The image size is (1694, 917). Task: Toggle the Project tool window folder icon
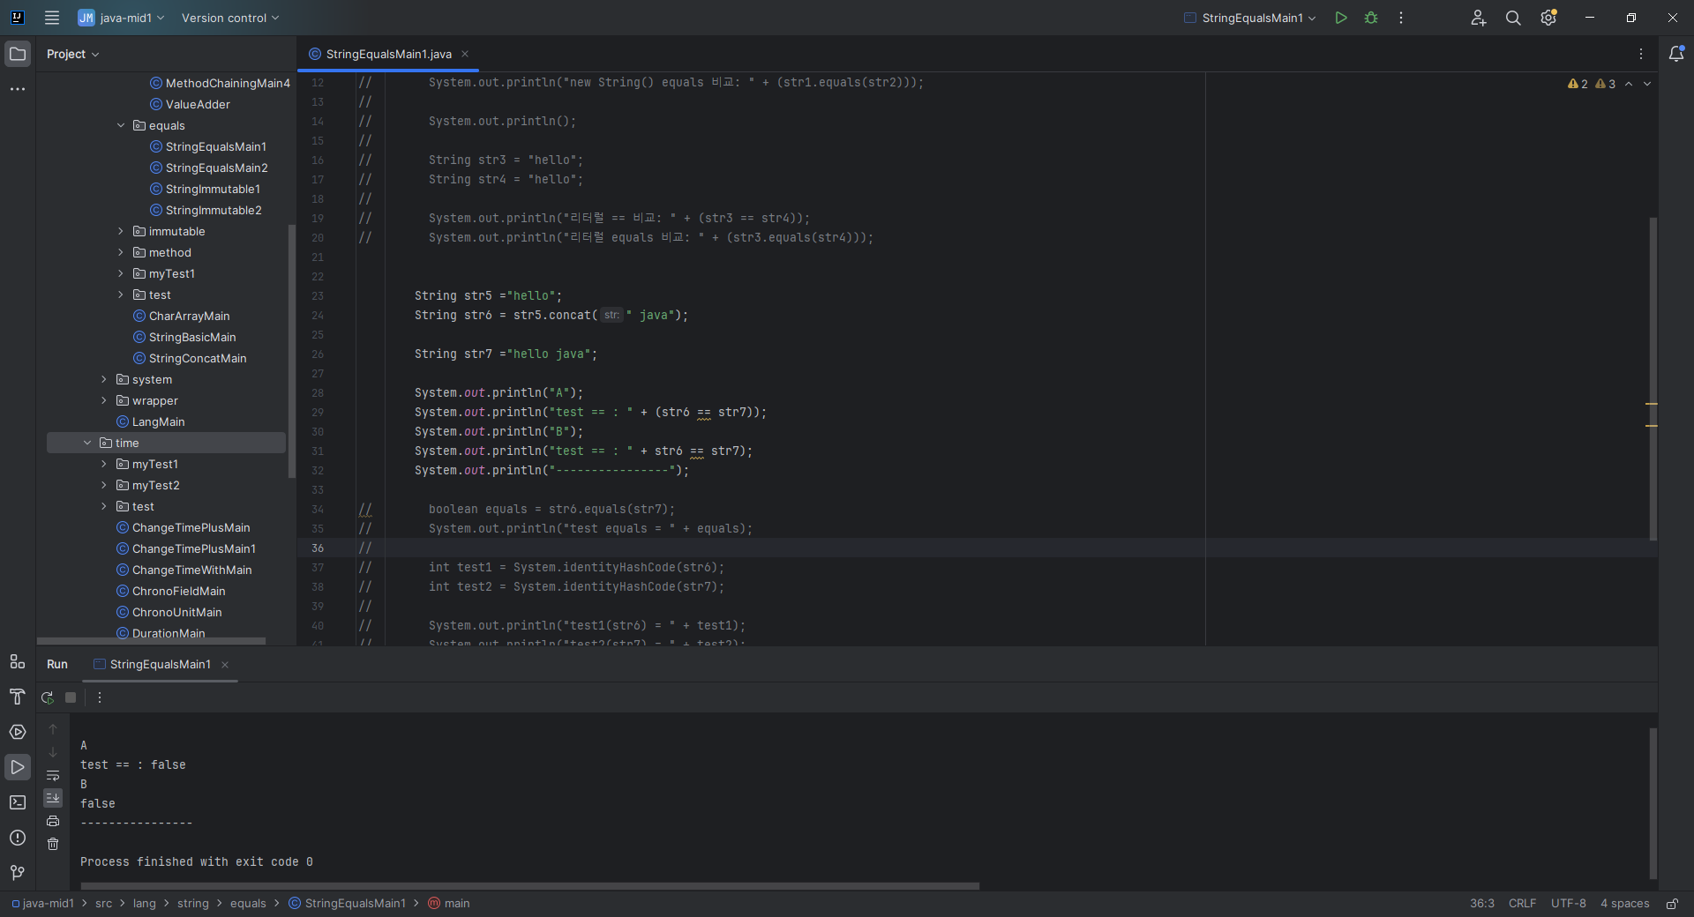pos(18,54)
